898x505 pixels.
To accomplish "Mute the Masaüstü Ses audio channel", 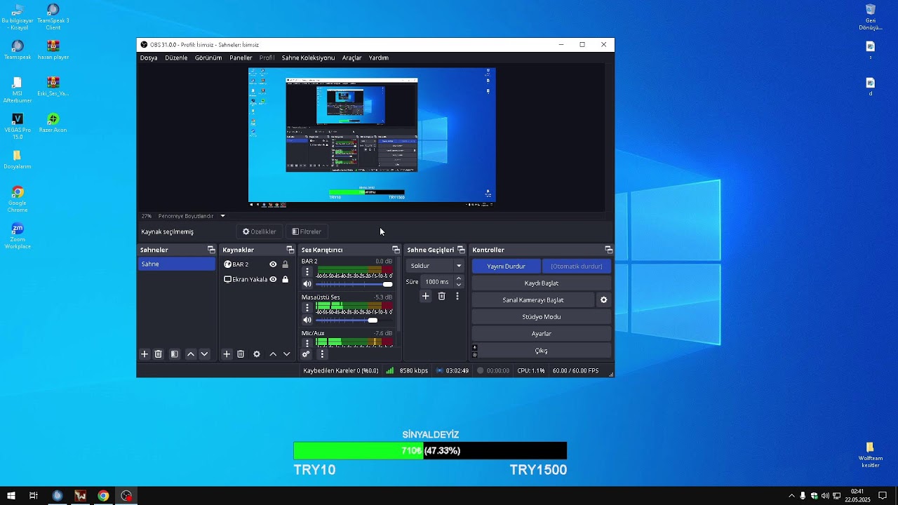I will pos(307,321).
